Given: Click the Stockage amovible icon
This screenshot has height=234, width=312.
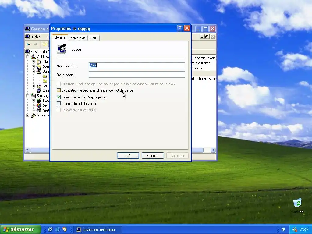Looking at the screenshot, I should pyautogui.click(x=39, y=101).
